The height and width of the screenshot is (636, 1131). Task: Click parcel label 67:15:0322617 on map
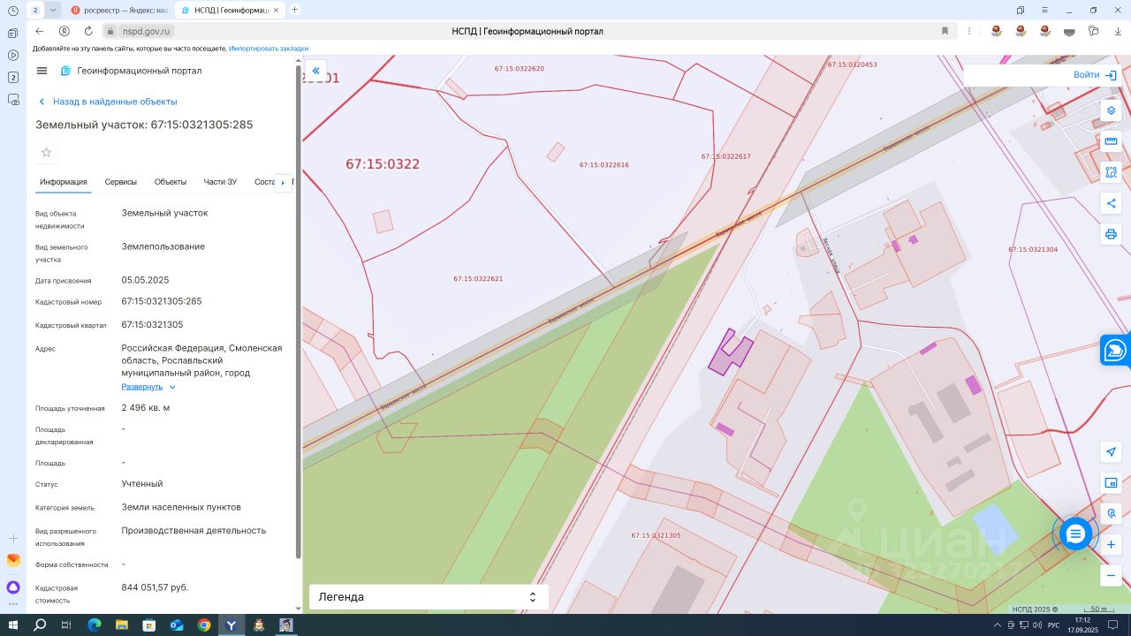(726, 156)
